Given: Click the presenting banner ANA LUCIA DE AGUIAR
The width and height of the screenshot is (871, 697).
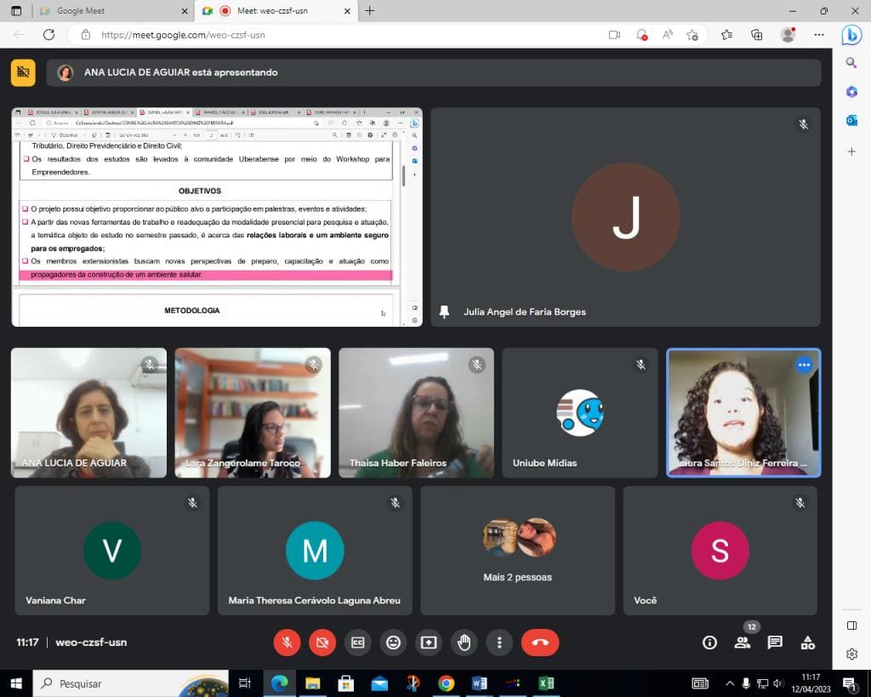Looking at the screenshot, I should coord(433,72).
